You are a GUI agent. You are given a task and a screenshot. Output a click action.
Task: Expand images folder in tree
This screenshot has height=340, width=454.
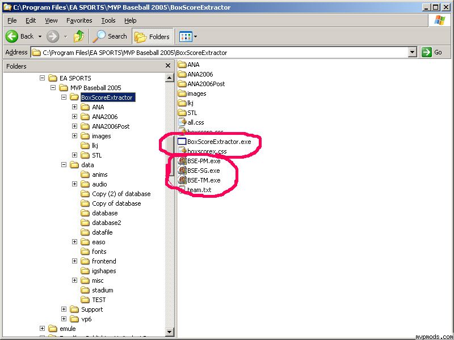coord(75,136)
